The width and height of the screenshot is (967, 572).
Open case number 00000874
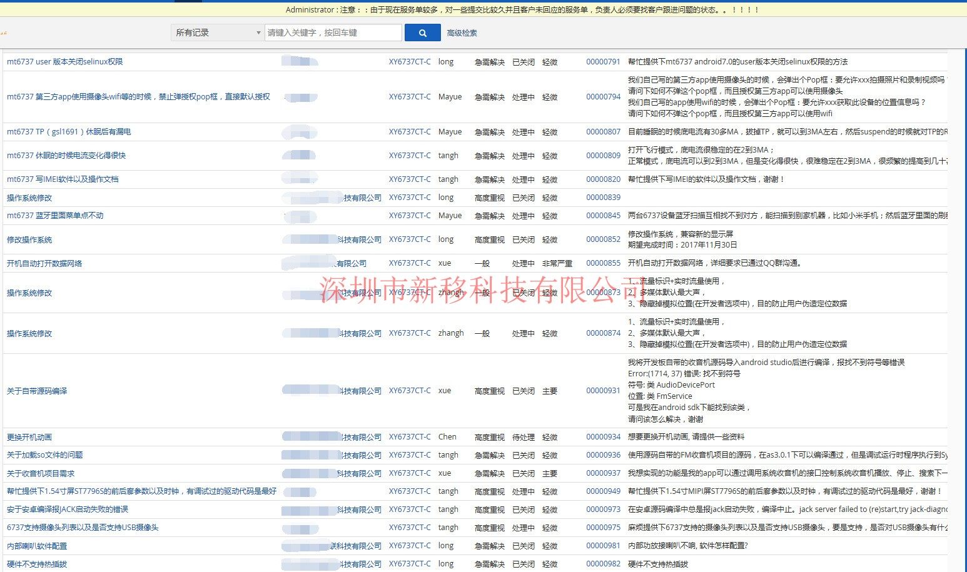(x=603, y=333)
